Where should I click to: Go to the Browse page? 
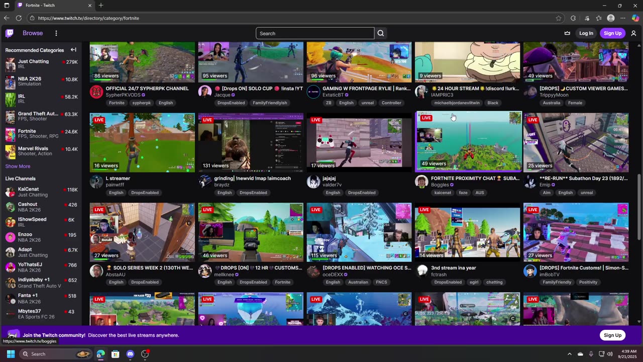33,33
